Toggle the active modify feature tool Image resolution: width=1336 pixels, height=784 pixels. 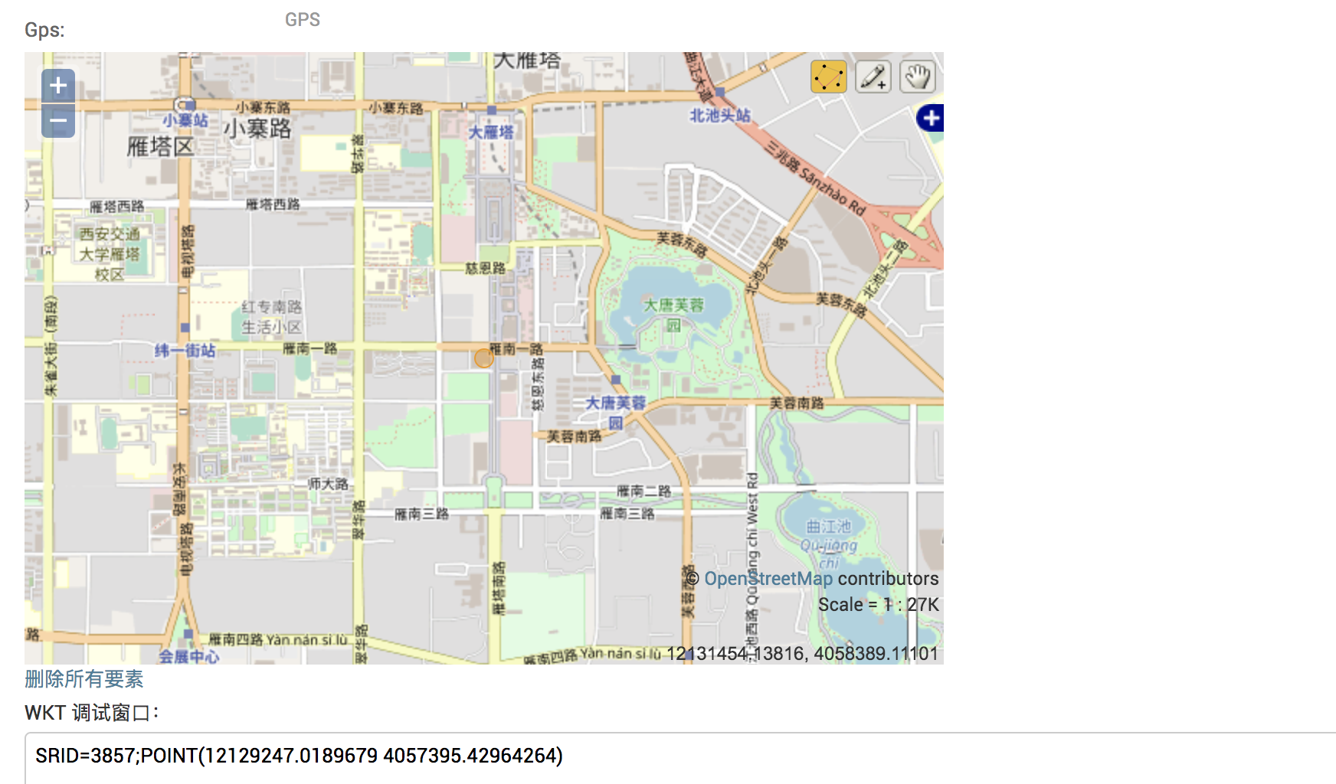pyautogui.click(x=827, y=77)
